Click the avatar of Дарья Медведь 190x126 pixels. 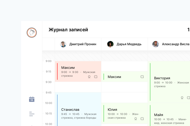(x=110, y=44)
